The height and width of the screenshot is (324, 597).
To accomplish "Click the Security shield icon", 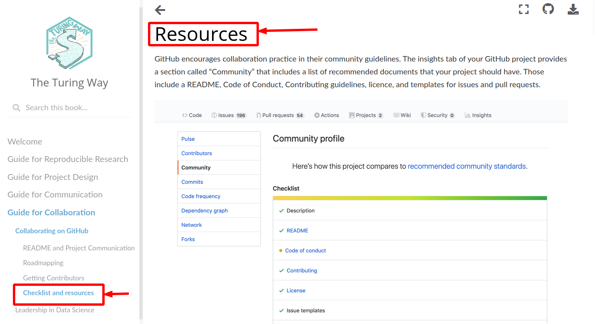I will pyautogui.click(x=423, y=115).
